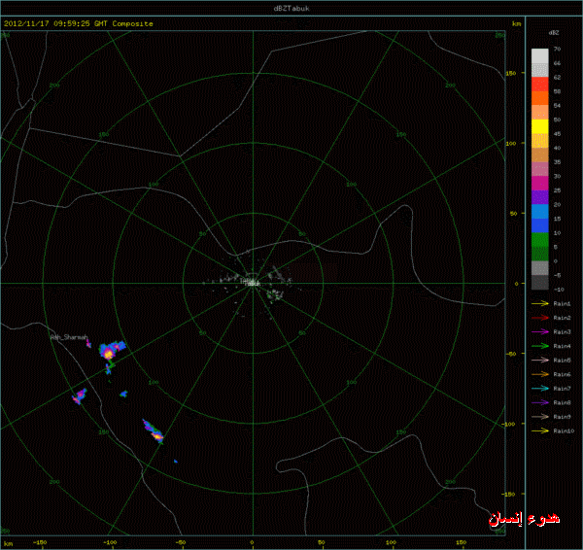The height and width of the screenshot is (550, 583).
Task: Click the Rain4 legend label
Action: click(562, 346)
